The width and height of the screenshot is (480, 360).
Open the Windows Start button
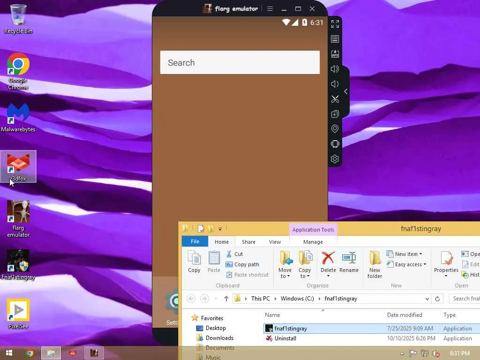(x=9, y=353)
